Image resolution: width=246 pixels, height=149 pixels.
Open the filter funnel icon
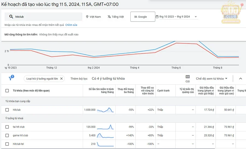11,78
